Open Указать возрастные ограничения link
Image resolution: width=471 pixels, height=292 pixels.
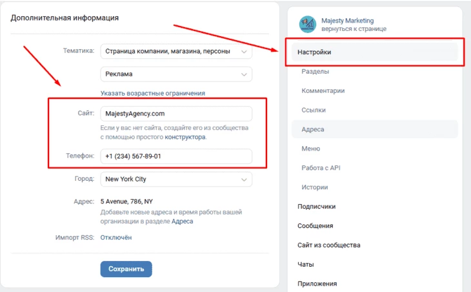tap(153, 93)
